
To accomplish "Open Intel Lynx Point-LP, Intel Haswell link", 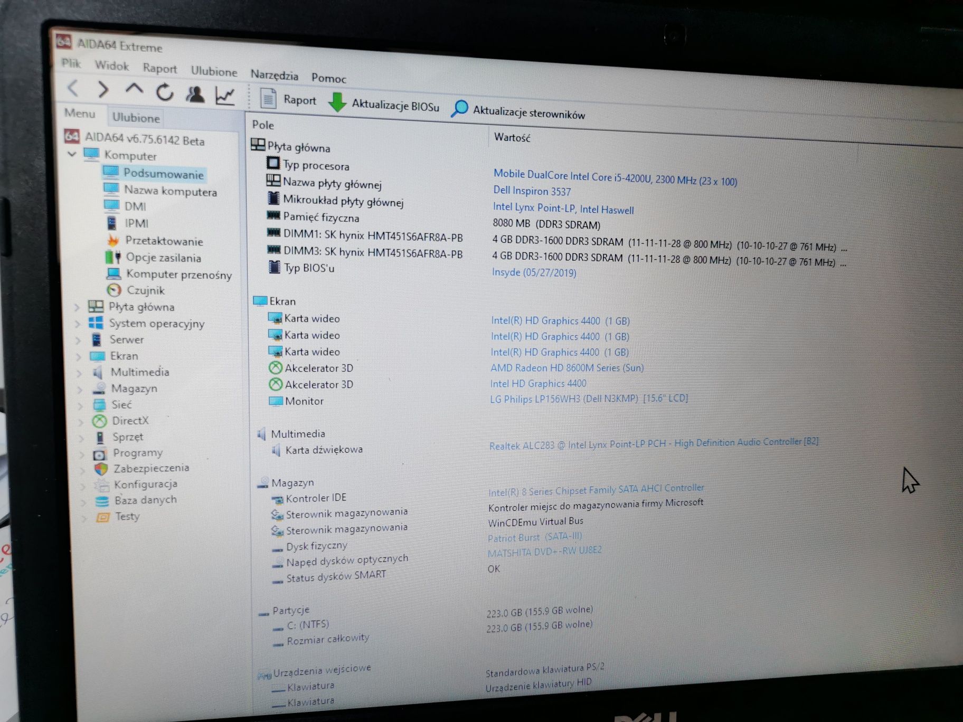I will tap(563, 208).
